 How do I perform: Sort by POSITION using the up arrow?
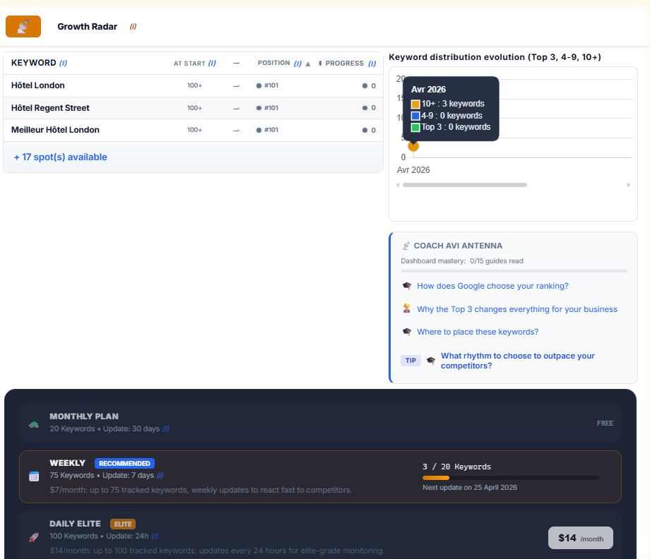coord(307,64)
